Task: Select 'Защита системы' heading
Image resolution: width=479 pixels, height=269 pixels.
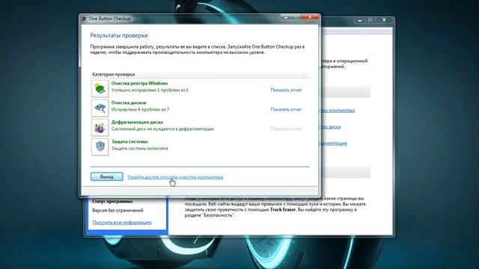Action: (129, 141)
